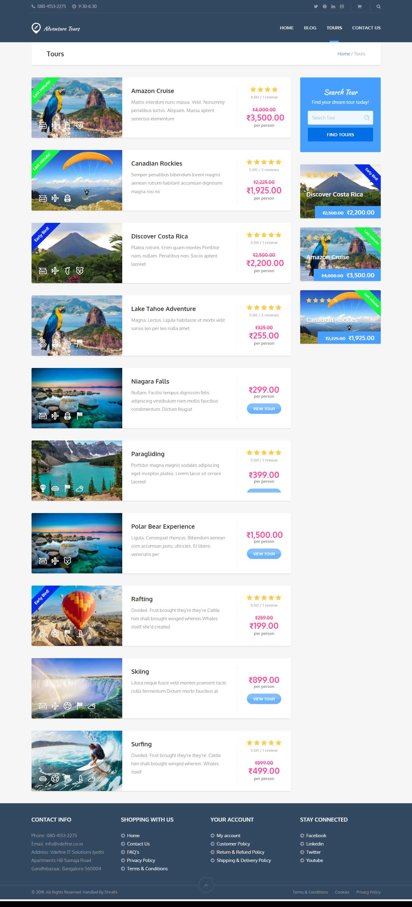This screenshot has height=907, width=412.
Task: Click the back-to-top arrow in footer
Action: (x=206, y=885)
